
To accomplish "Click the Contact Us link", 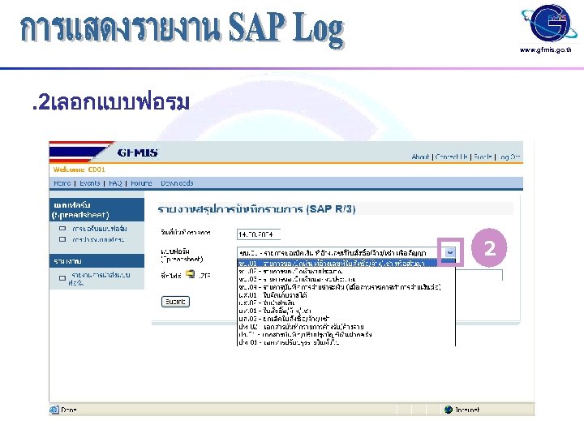I will click(x=452, y=157).
